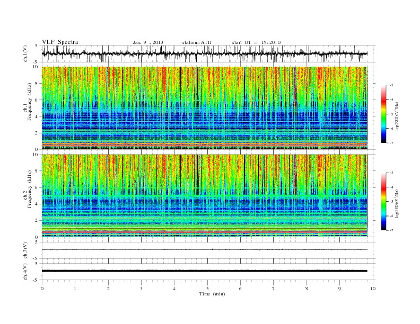Click inside the ch.2 spectrogram panel
Viewport: 420px width, 324px height.
tap(204, 195)
